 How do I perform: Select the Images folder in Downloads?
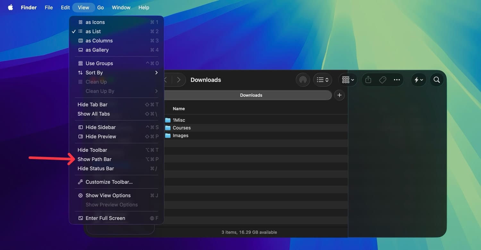(181, 135)
